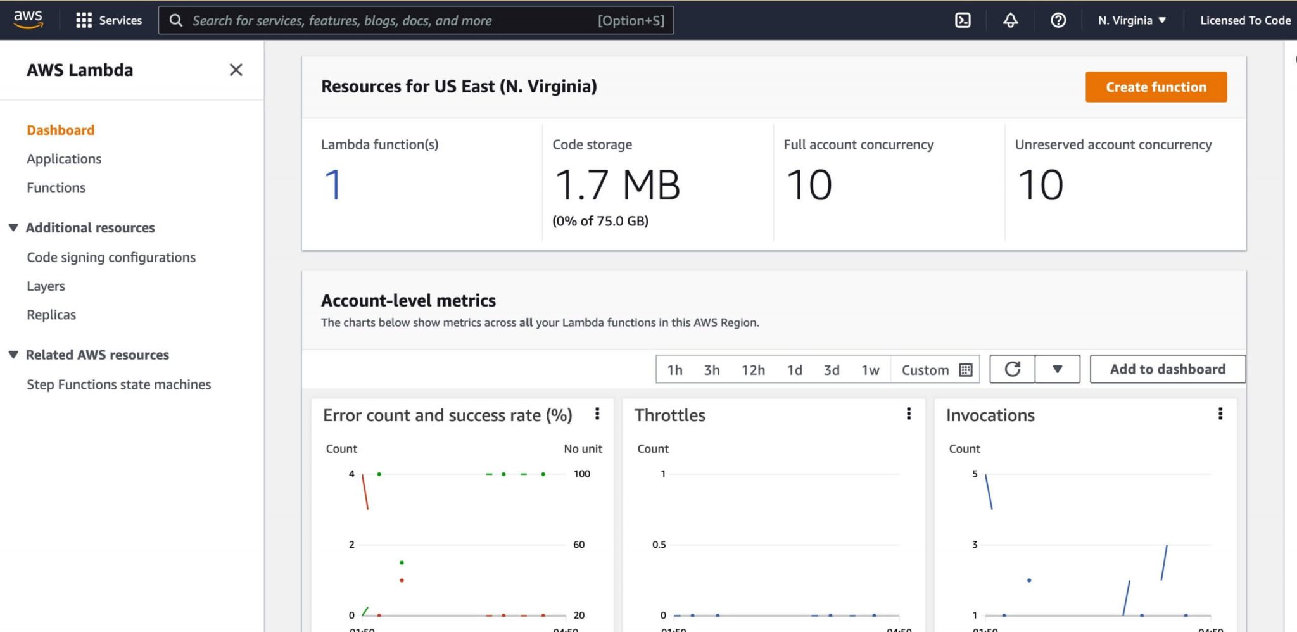Select the Dashboard menu item
The height and width of the screenshot is (632, 1297).
[60, 130]
